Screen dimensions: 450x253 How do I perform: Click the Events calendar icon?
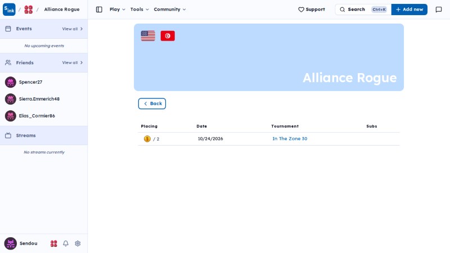click(x=8, y=29)
